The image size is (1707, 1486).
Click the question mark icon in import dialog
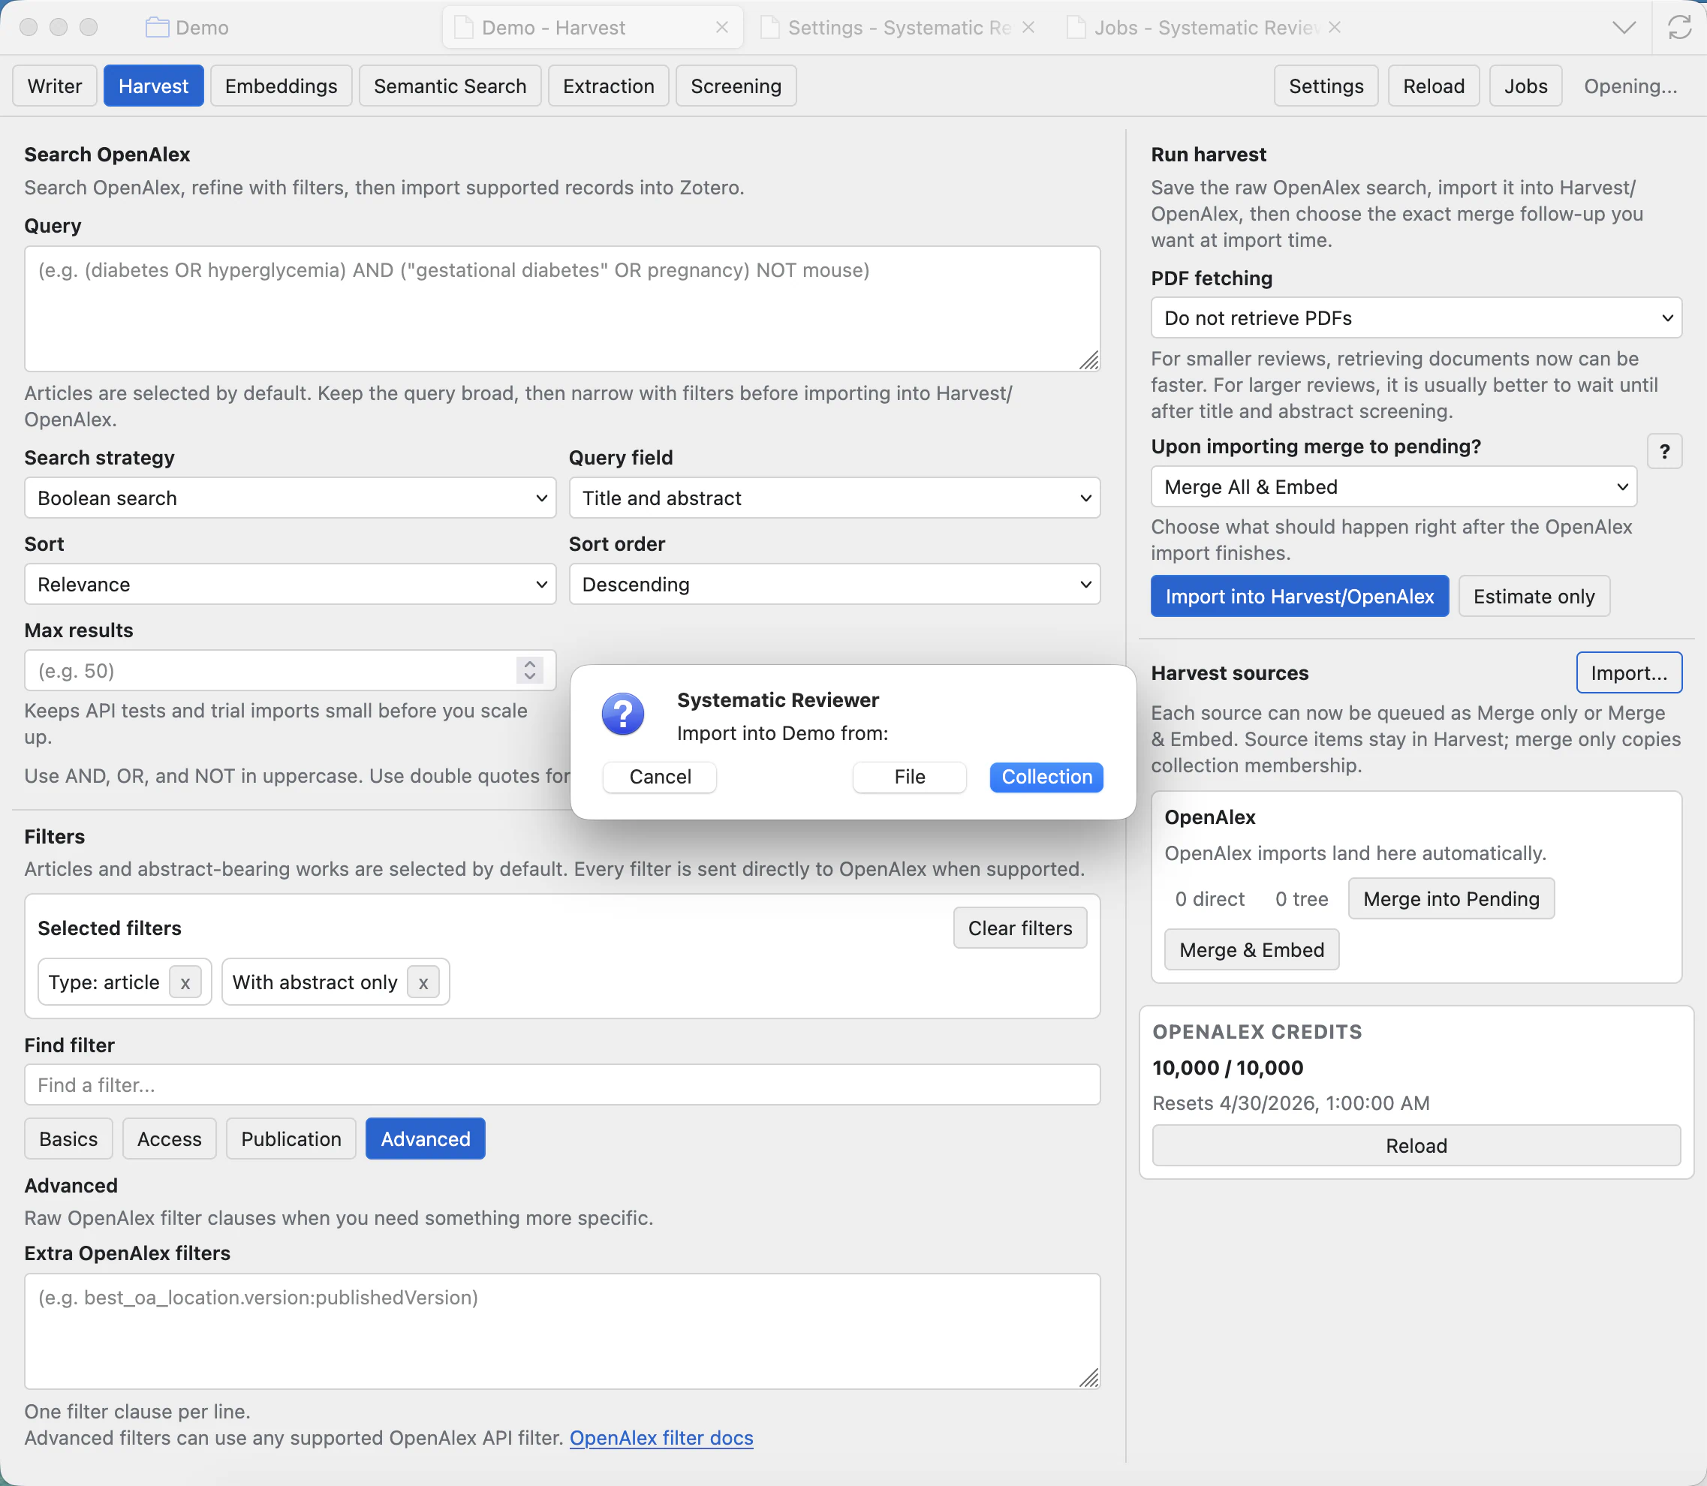(x=623, y=714)
